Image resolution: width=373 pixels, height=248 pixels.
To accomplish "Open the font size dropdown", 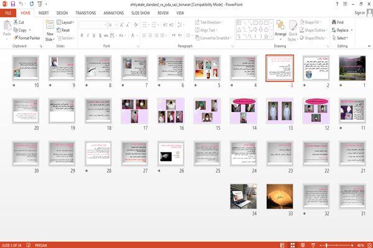I will click(116, 25).
